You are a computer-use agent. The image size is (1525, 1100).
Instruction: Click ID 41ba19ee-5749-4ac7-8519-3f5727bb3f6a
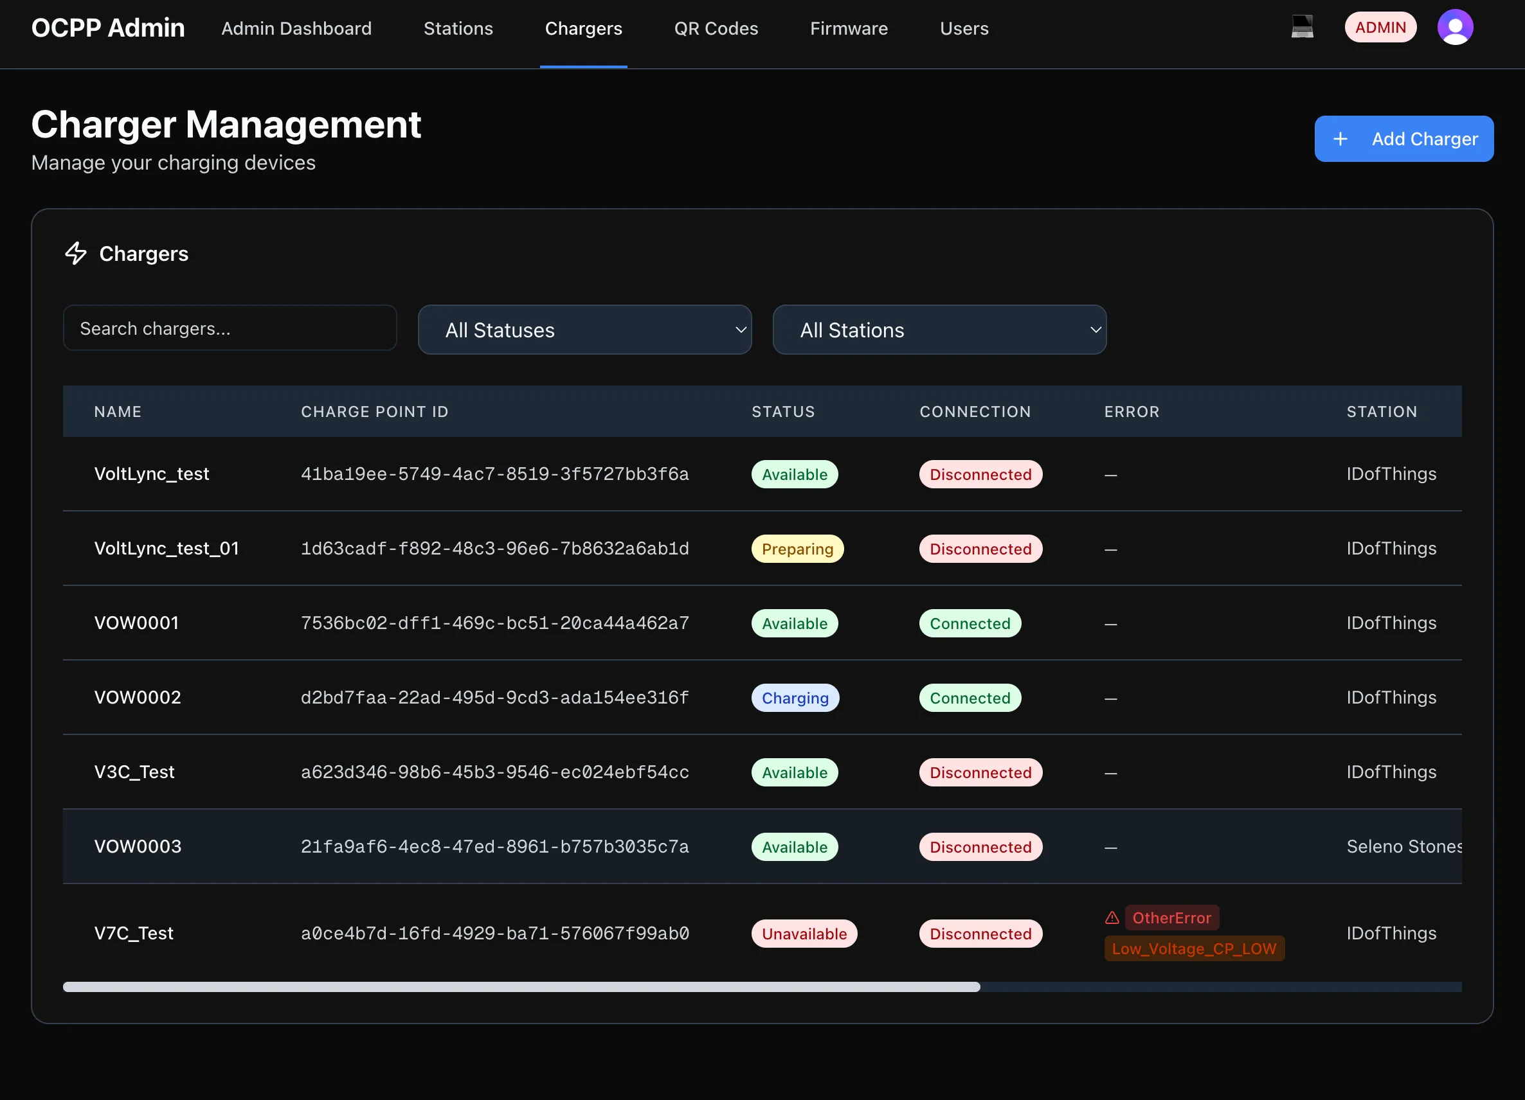pos(495,474)
